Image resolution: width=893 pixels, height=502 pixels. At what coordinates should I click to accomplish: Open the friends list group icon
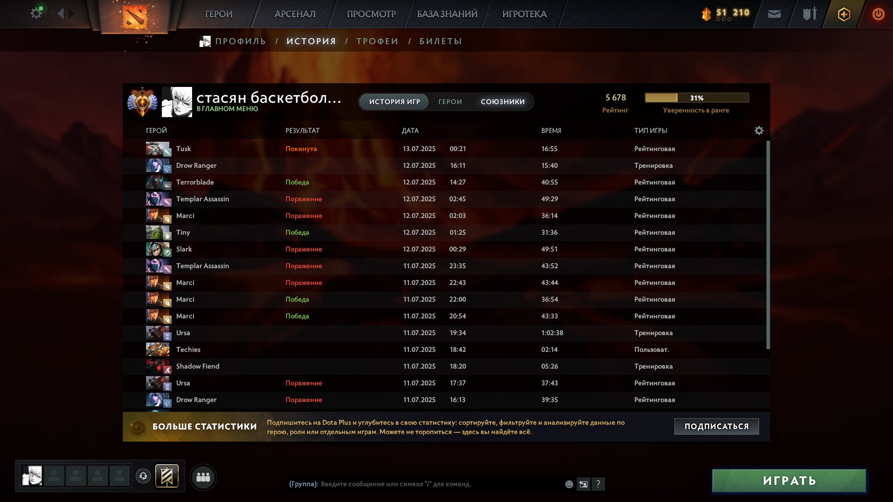coord(203,477)
